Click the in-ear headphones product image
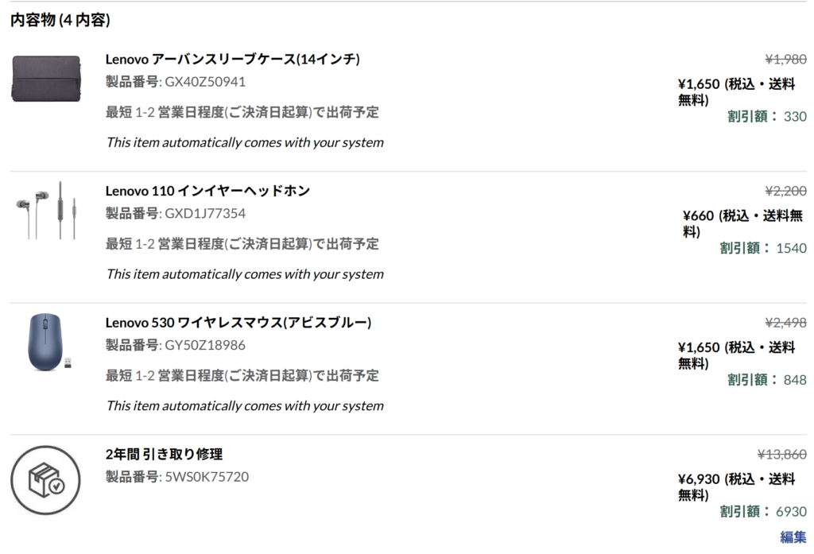This screenshot has height=554, width=814. point(46,211)
